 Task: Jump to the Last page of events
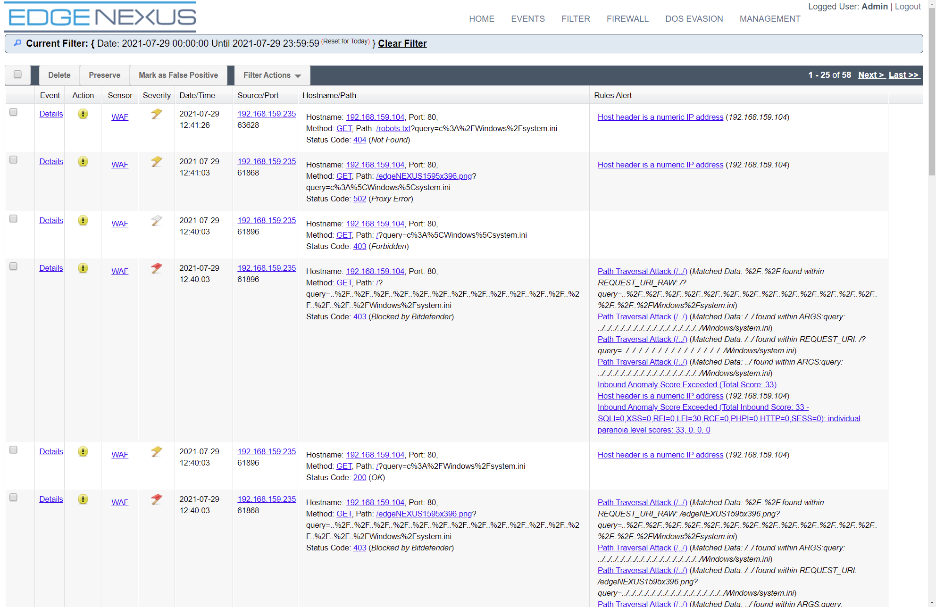tap(903, 75)
